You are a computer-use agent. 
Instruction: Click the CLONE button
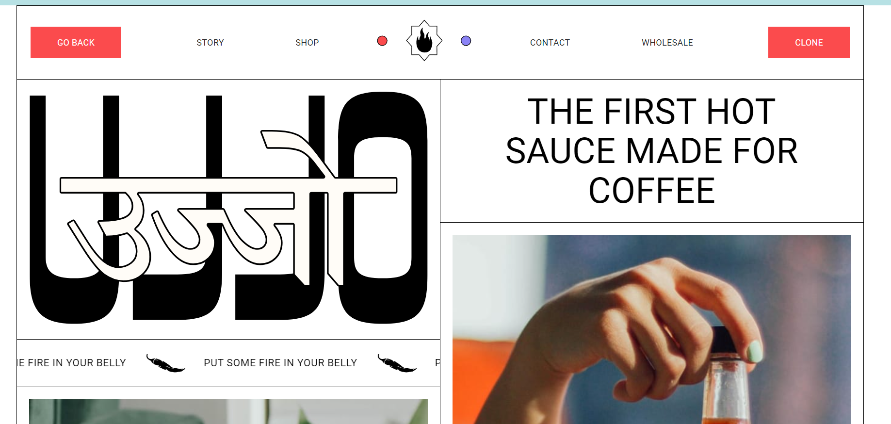coord(809,42)
